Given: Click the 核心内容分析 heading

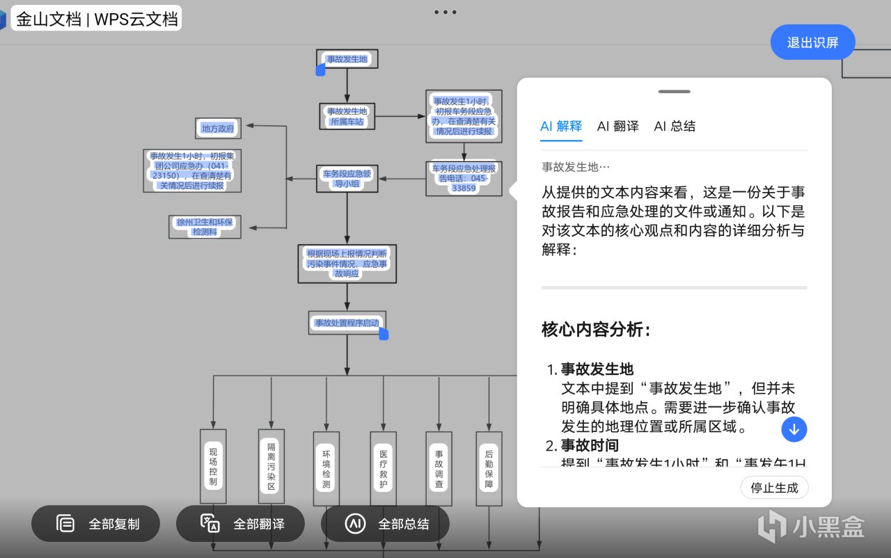Looking at the screenshot, I should 596,330.
